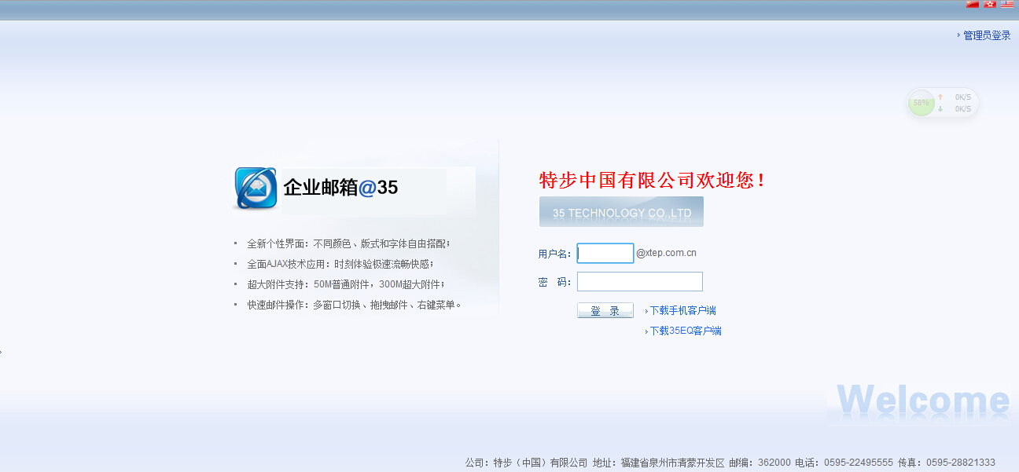The width and height of the screenshot is (1019, 472).
Task: Click the 企业邮箱@35 title text
Action: 340,188
